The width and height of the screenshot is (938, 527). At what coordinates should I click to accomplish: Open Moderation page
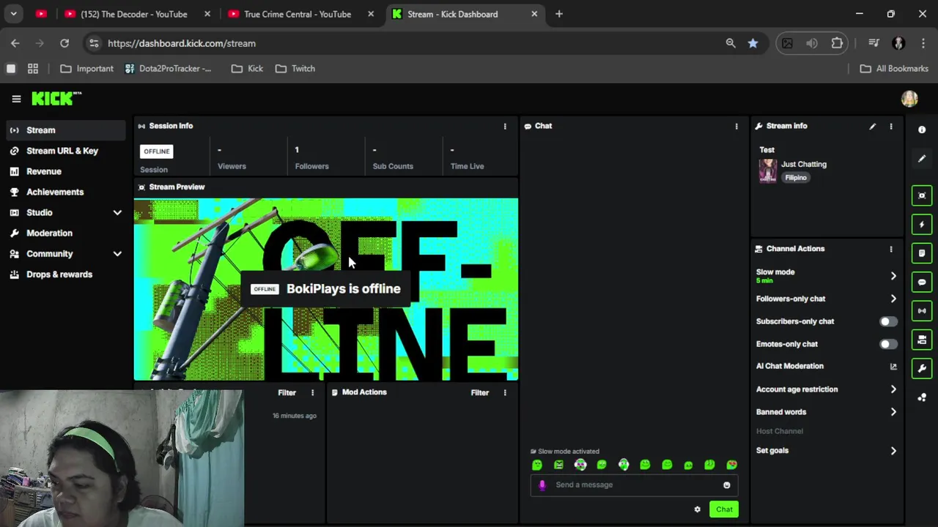coord(66,233)
